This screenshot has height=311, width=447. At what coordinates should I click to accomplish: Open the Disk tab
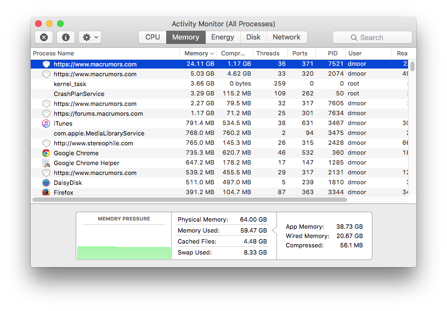[253, 37]
